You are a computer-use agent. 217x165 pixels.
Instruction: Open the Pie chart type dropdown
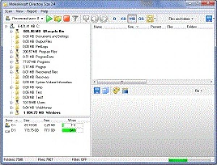199,91
